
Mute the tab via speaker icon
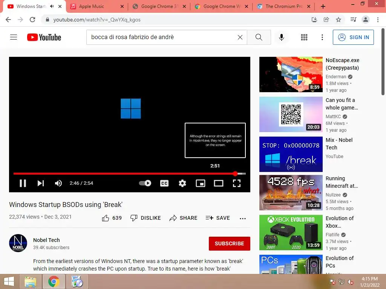click(x=52, y=6)
